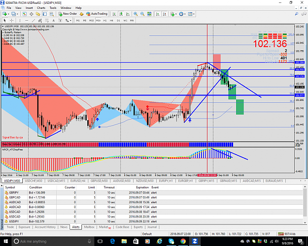Open the Tools menu
The width and height of the screenshot is (308, 246).
coord(53,8)
